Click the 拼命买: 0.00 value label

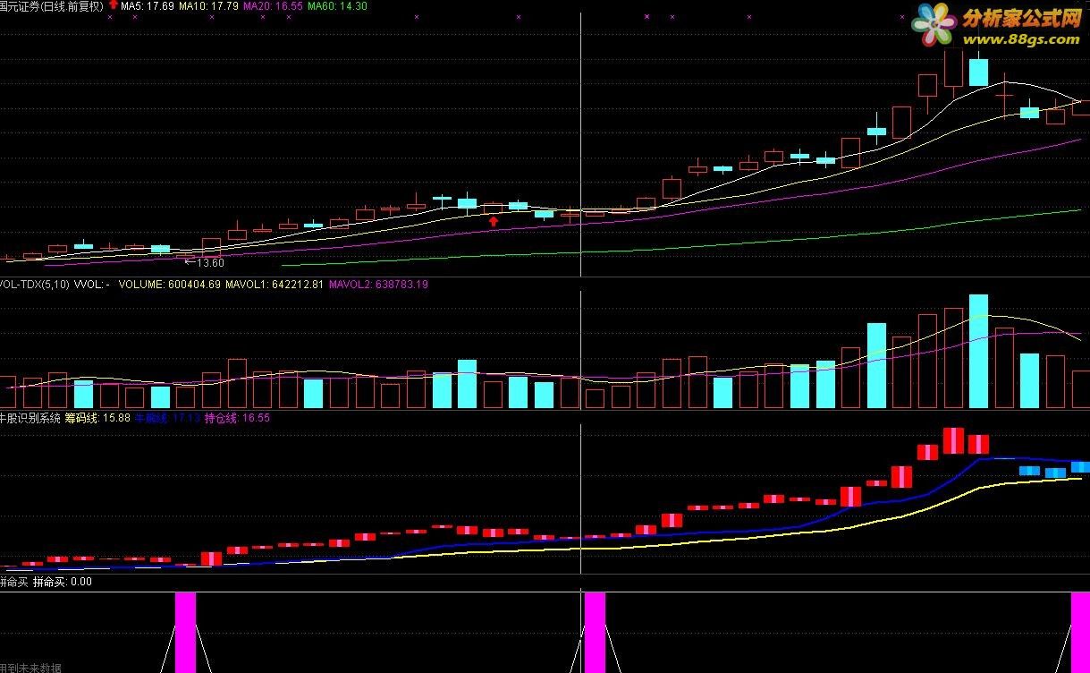63,582
